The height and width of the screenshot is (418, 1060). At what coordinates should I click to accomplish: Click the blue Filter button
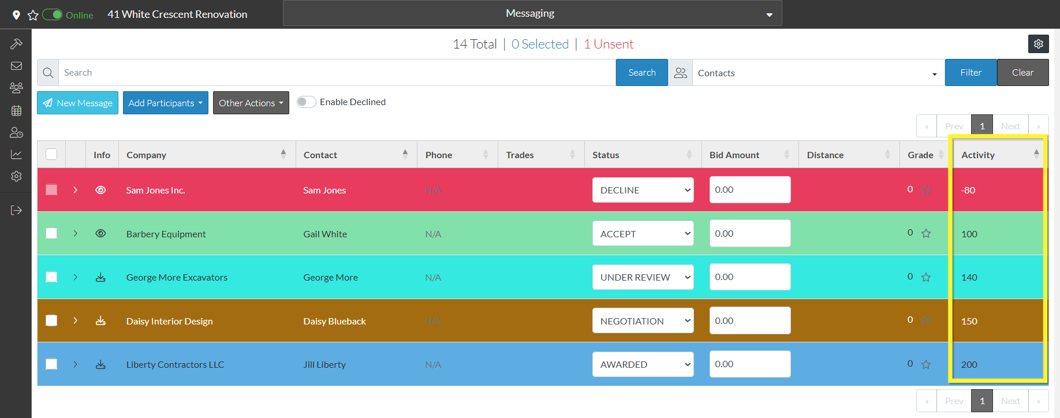970,73
